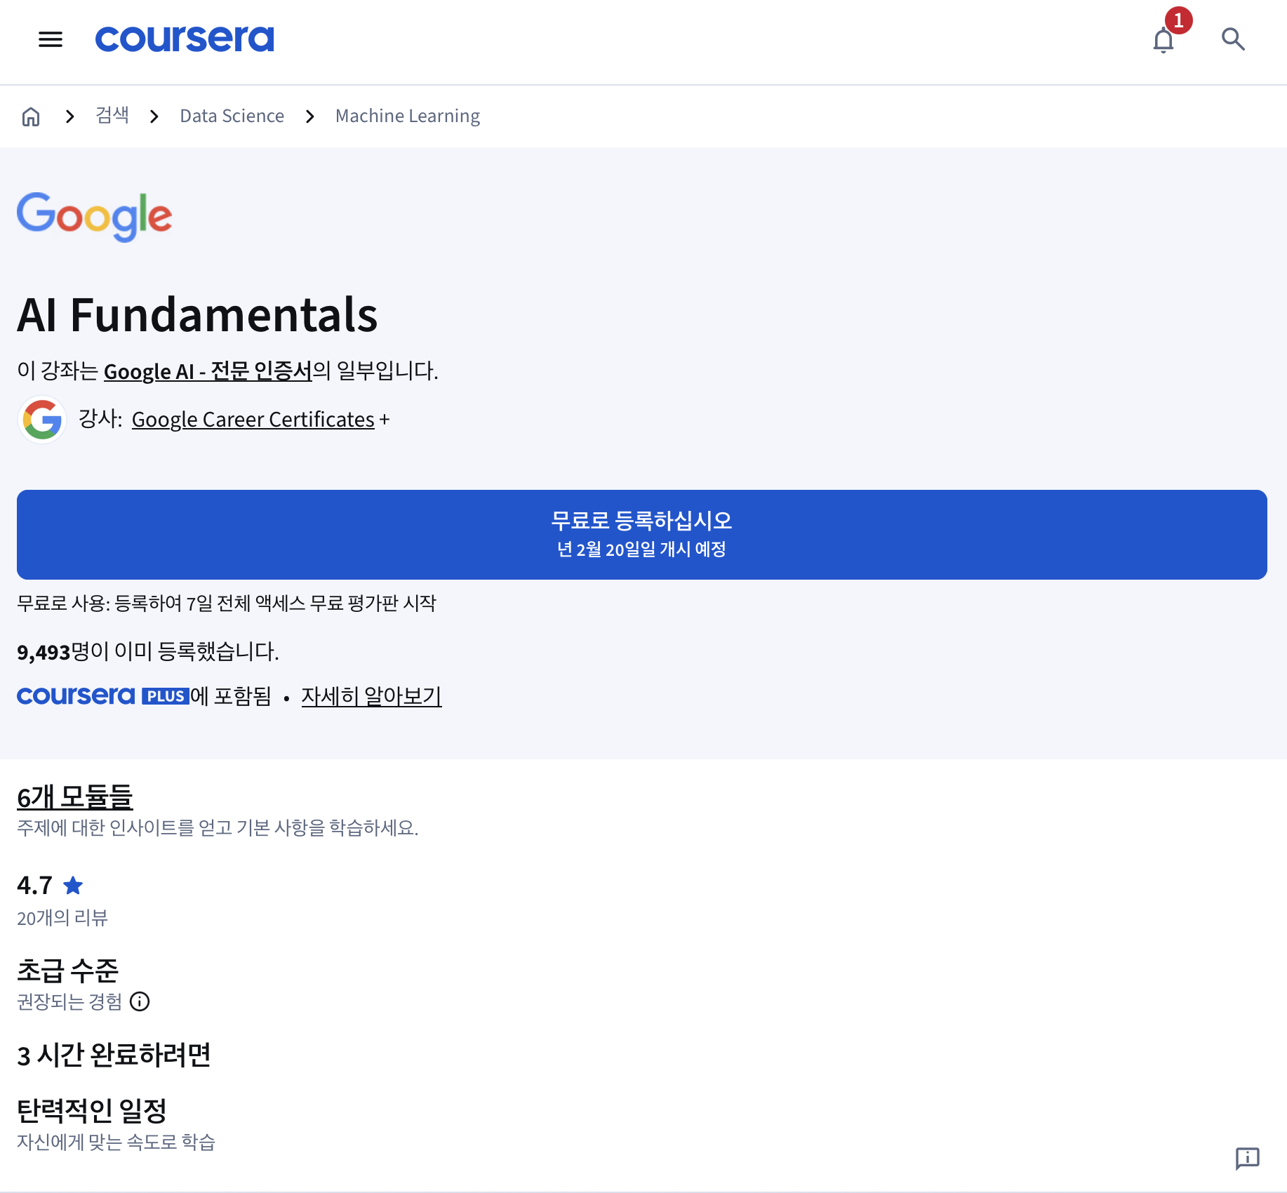Click the 3 시간 완료하려면 text
The height and width of the screenshot is (1193, 1287).
[x=114, y=1055]
